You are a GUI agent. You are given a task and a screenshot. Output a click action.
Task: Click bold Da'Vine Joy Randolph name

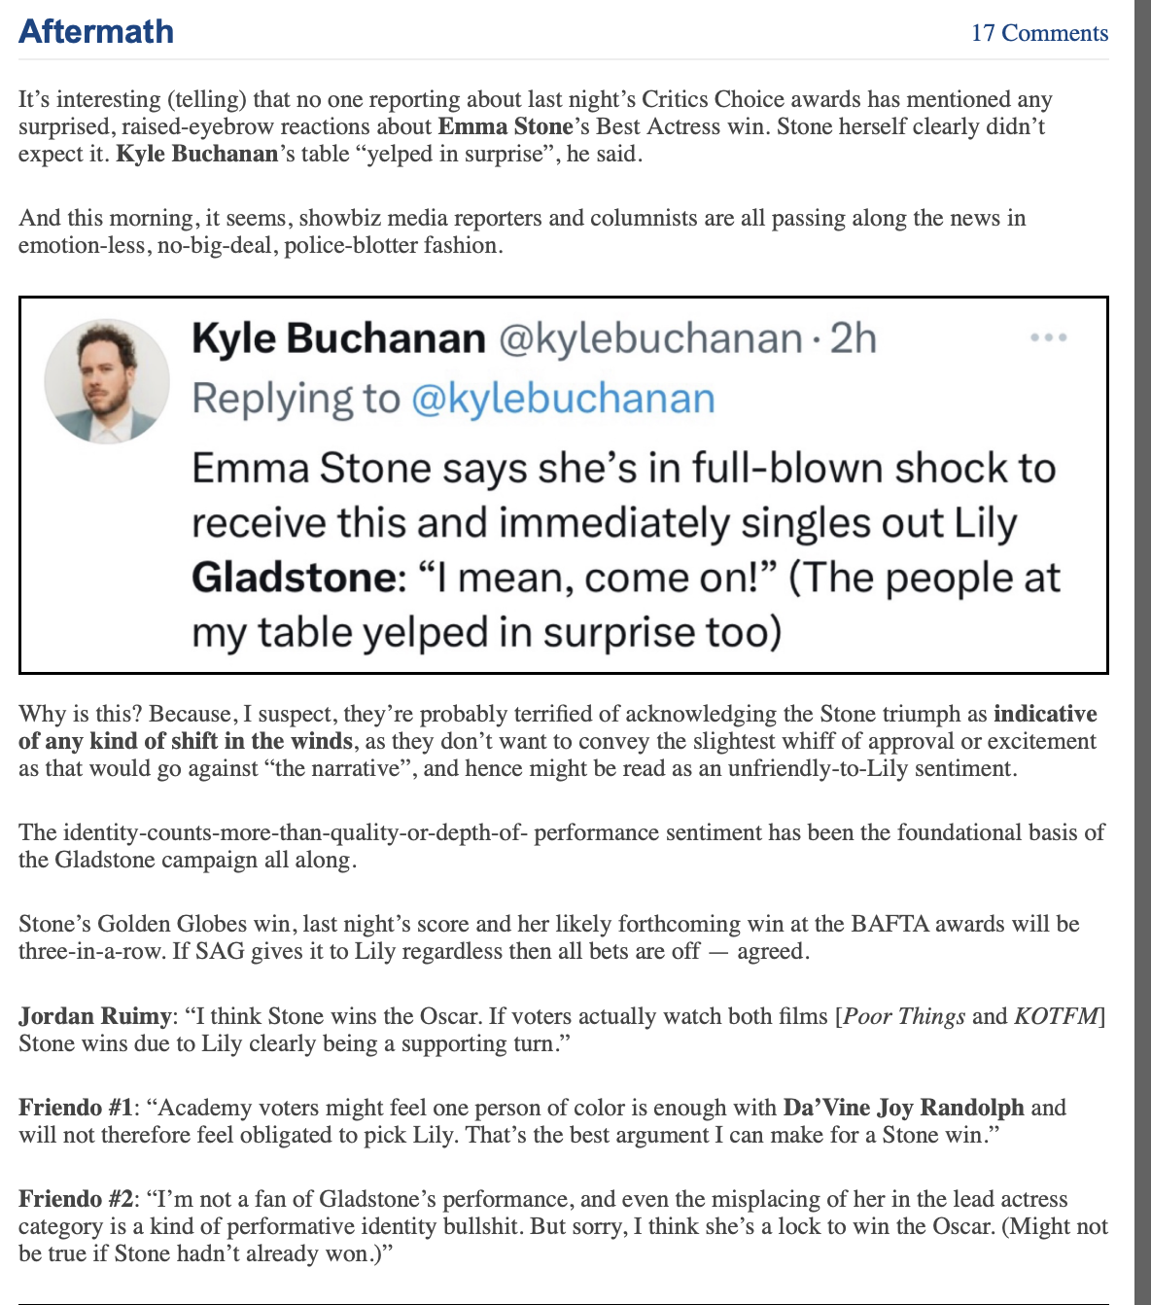pyautogui.click(x=903, y=1108)
